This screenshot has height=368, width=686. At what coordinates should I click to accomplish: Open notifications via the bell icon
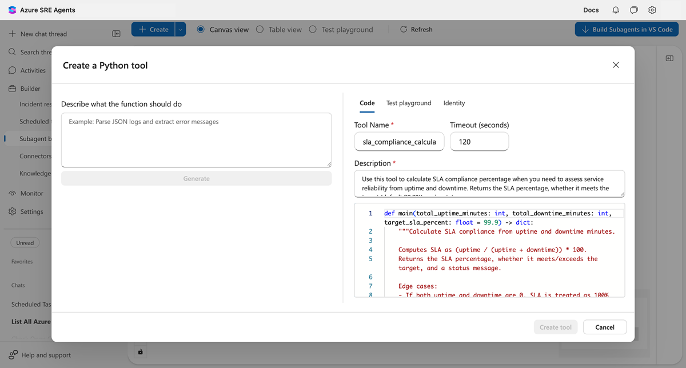point(615,10)
